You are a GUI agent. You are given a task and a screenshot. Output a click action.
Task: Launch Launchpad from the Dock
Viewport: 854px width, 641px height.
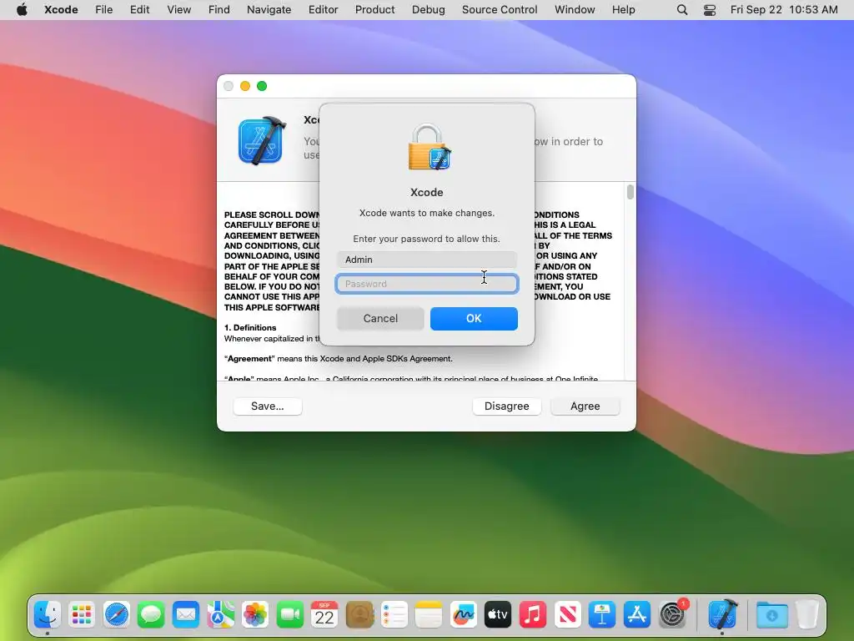[x=82, y=615]
